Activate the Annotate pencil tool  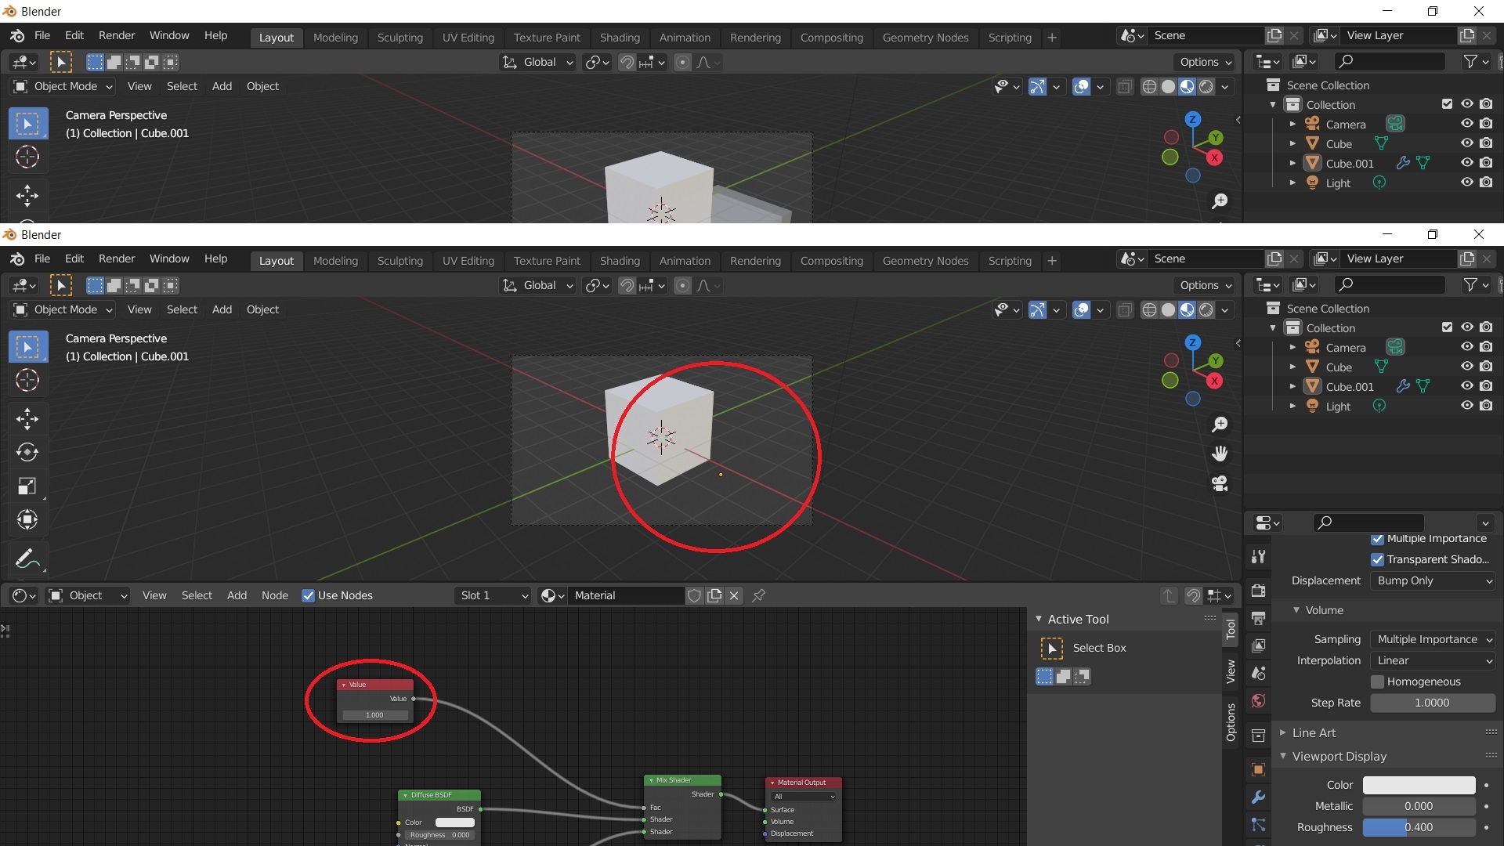click(27, 559)
